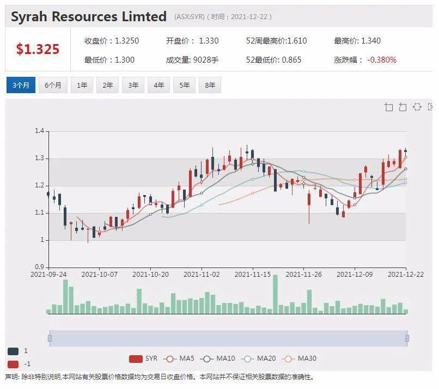The height and width of the screenshot is (389, 439).
Task: Select the 3个月 time range tab
Action: point(21,85)
